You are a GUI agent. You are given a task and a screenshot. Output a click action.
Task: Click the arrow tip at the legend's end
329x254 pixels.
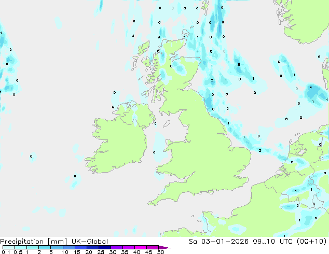164,247
